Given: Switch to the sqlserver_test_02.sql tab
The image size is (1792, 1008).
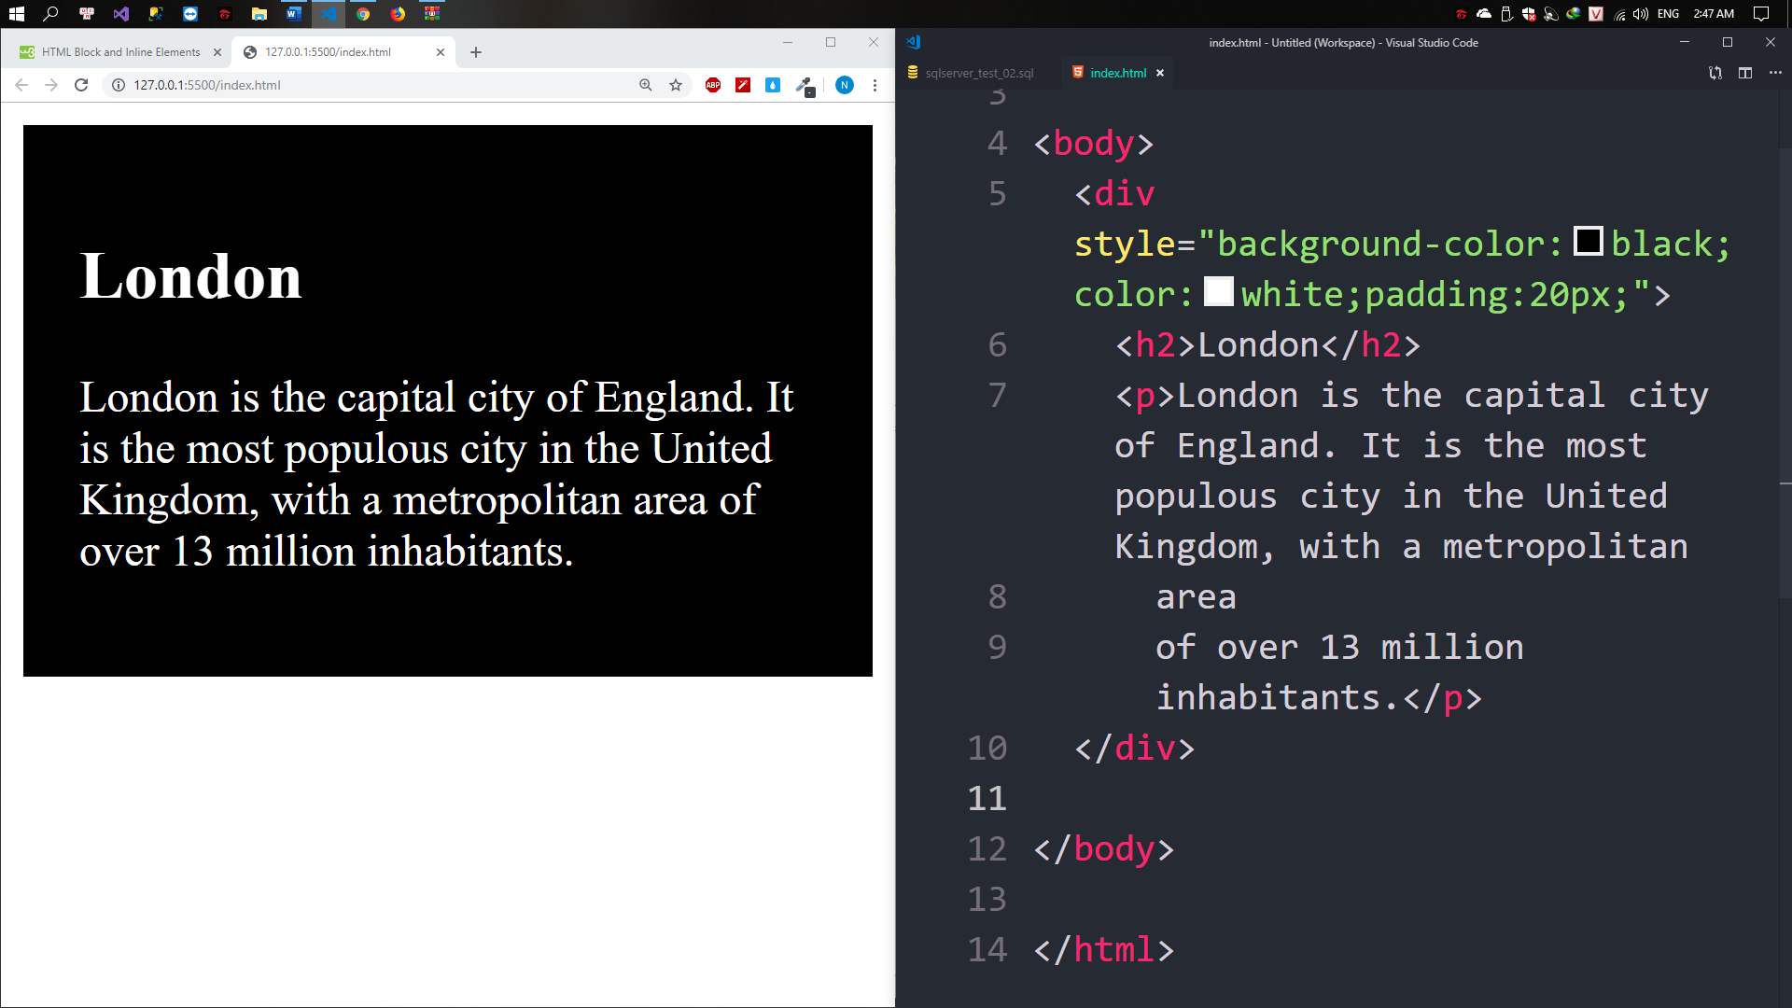Looking at the screenshot, I should [x=978, y=73].
